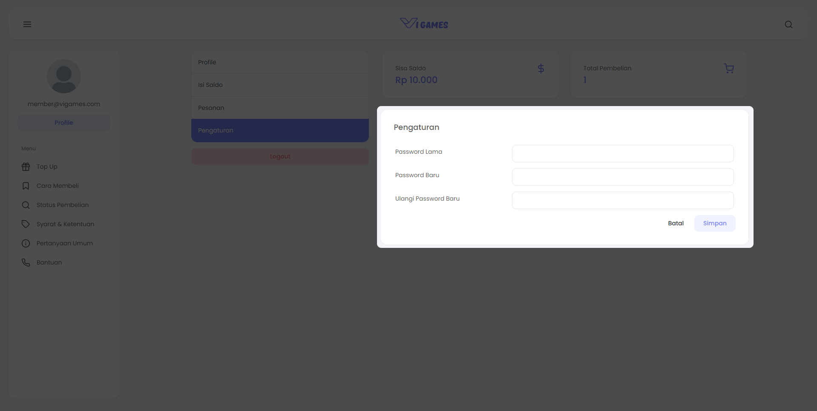Focus the Password Baru input field
The image size is (817, 411).
(623, 177)
